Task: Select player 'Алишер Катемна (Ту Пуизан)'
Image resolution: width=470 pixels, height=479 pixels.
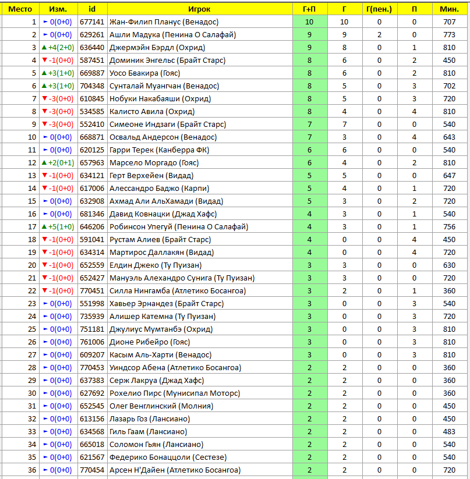Action: click(162, 317)
